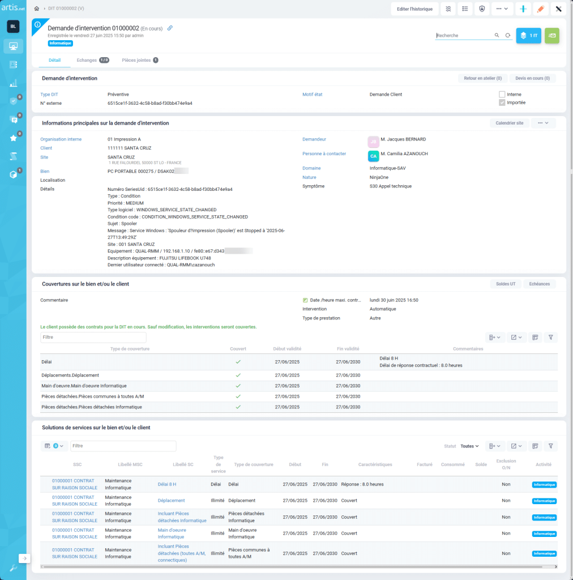
Task: Click the column grid settings icon in coverages toolbar
Action: point(535,338)
